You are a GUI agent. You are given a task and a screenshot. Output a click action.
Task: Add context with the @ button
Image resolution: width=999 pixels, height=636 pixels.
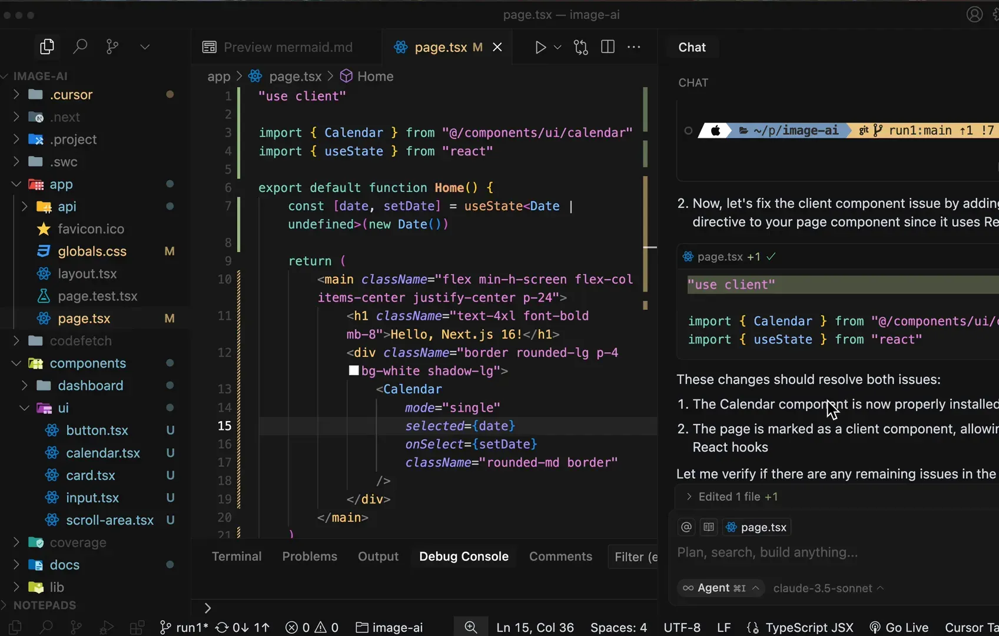(686, 527)
